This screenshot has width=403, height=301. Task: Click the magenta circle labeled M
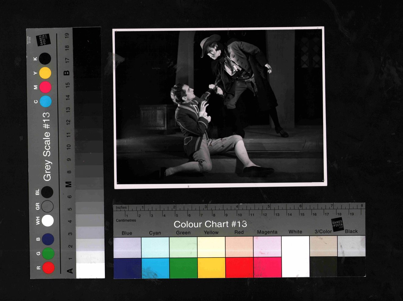coord(45,87)
